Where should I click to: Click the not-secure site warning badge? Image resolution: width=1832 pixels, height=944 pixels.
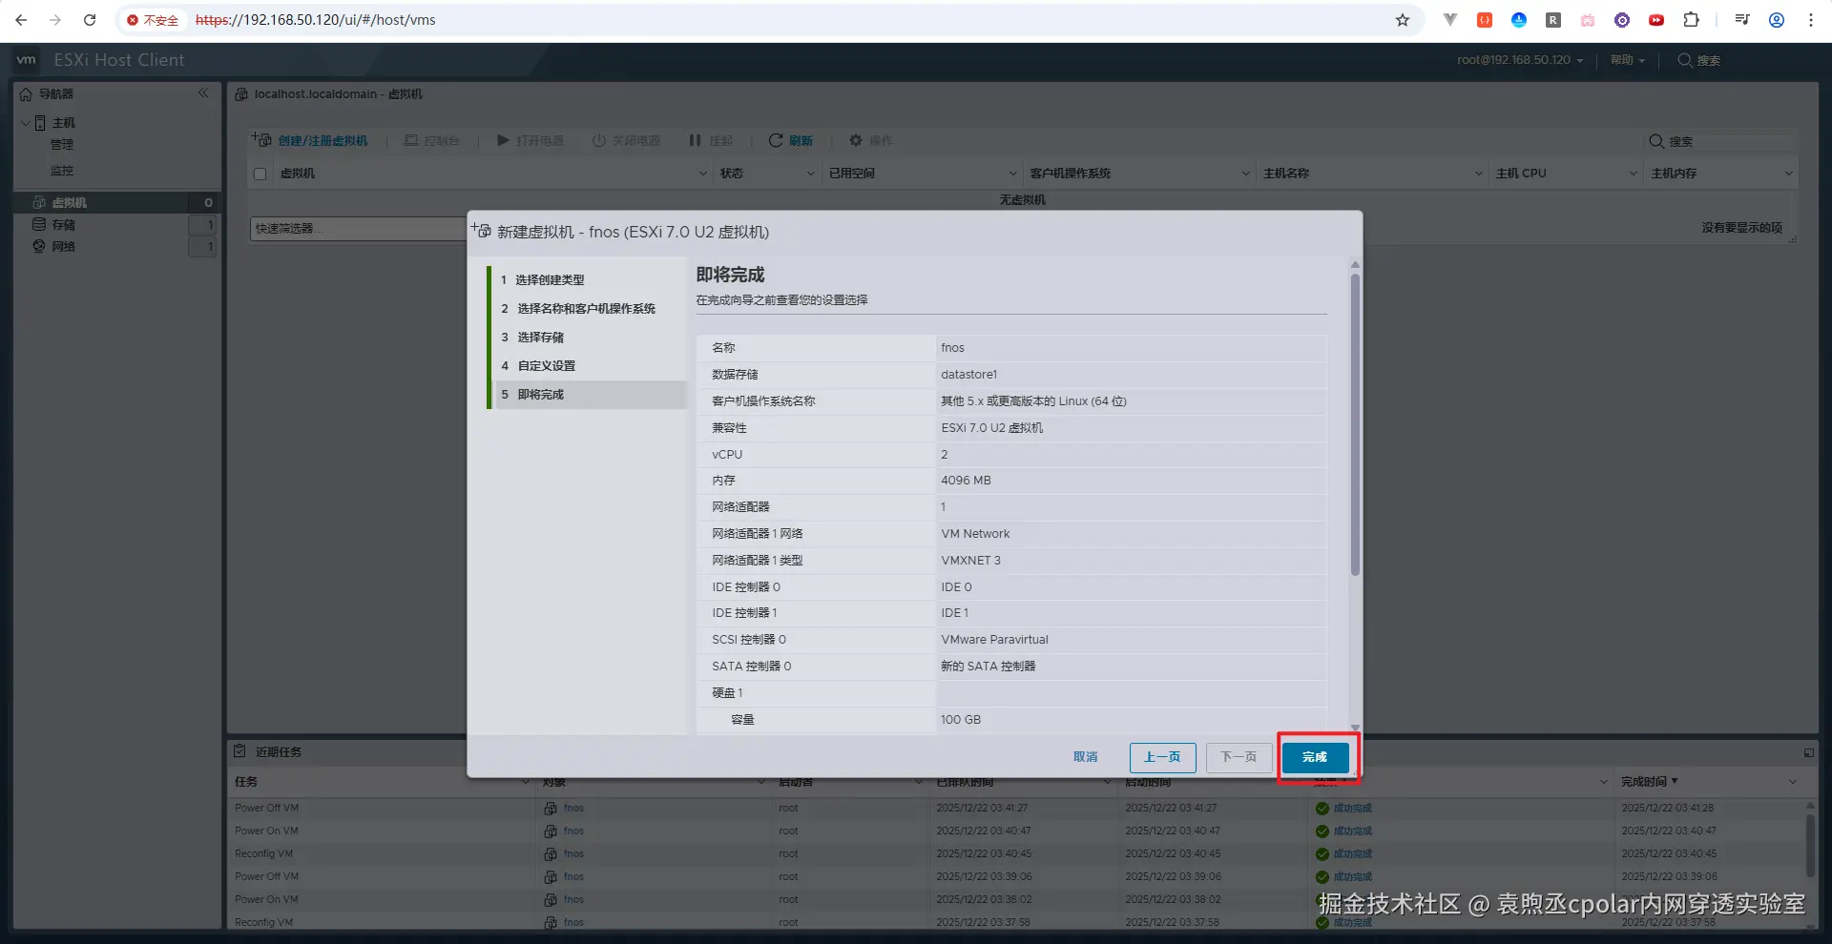point(153,20)
